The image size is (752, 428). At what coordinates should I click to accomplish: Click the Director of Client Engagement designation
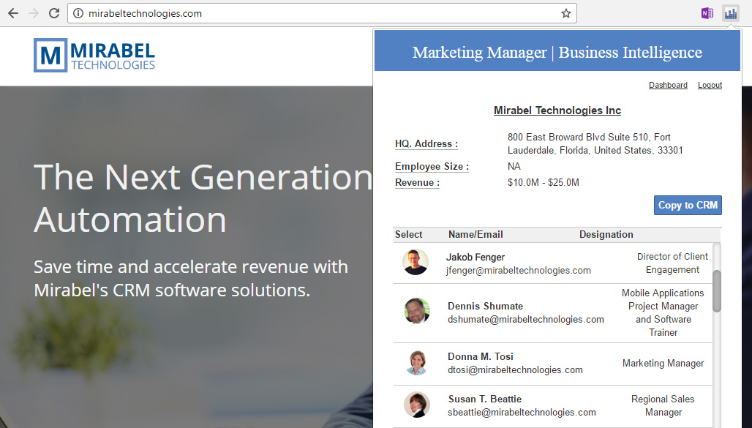pyautogui.click(x=672, y=263)
